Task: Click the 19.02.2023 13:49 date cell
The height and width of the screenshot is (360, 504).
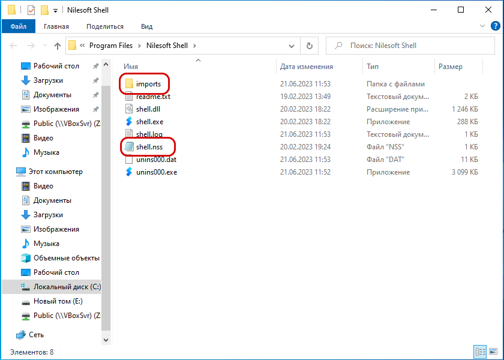Action: (305, 97)
